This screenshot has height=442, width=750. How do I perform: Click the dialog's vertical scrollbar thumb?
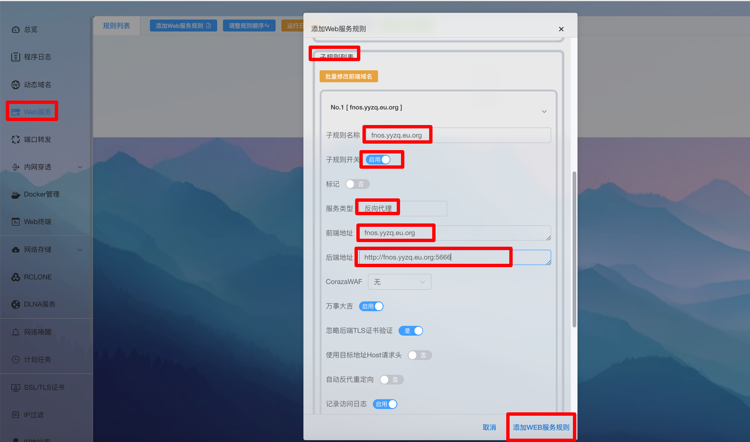(x=574, y=249)
